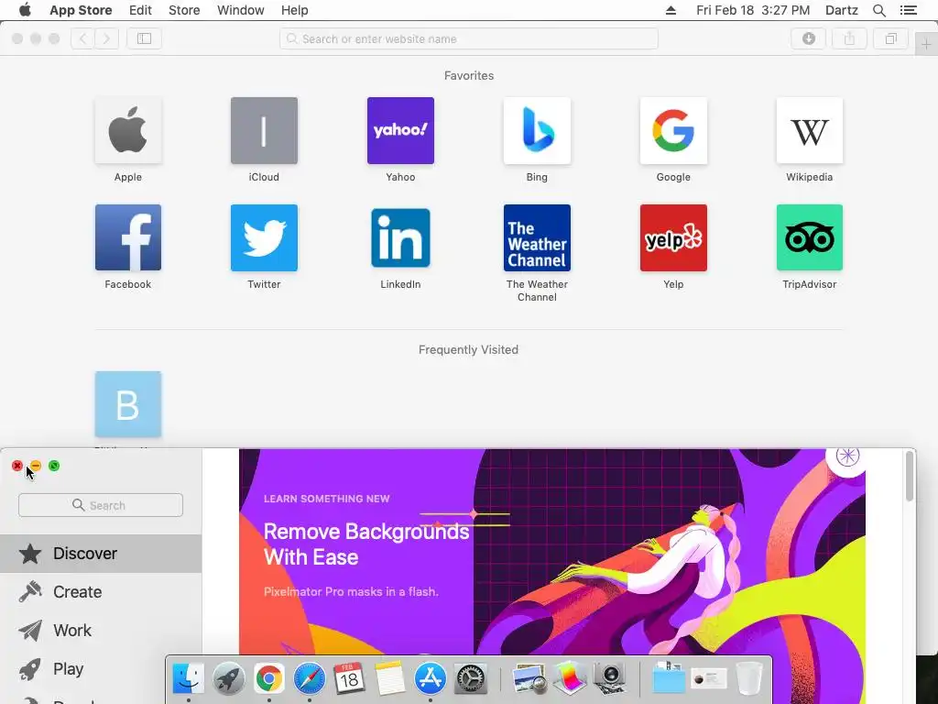938x704 pixels.
Task: Open the Window menu
Action: tap(241, 10)
